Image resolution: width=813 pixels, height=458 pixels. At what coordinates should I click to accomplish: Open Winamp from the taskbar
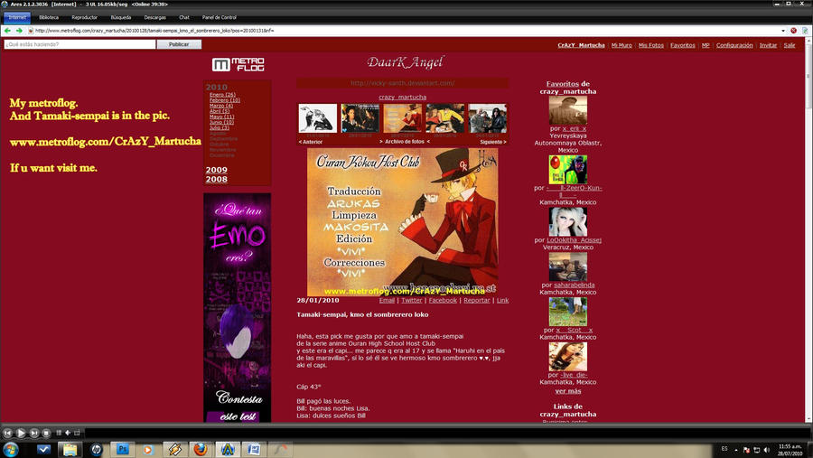click(174, 449)
